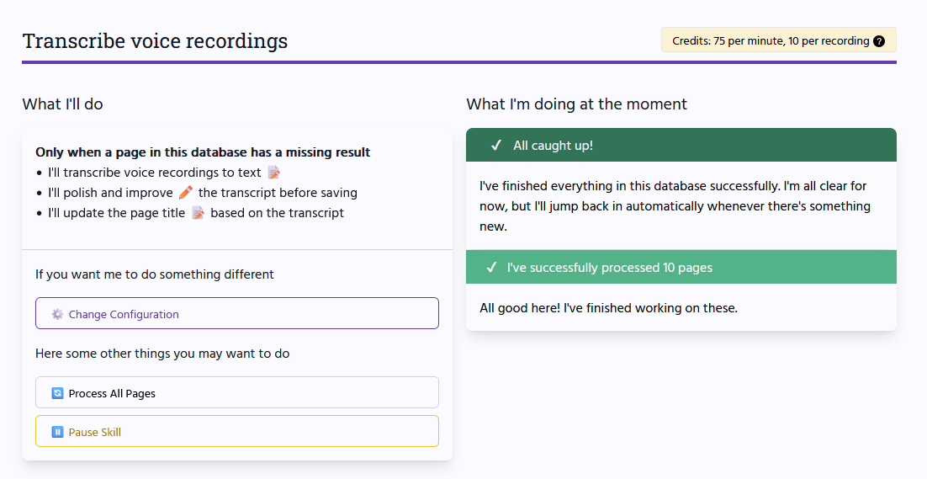
Task: Click the Credits per minute badge text
Action: pyautogui.click(x=770, y=40)
